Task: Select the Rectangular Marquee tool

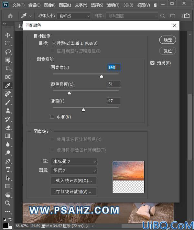Action: (8, 43)
